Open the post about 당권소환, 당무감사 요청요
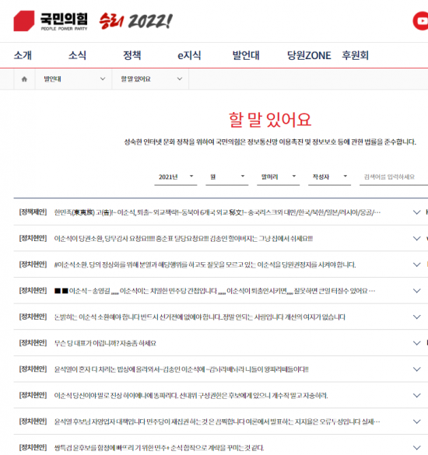428x455 pixels. [183, 239]
